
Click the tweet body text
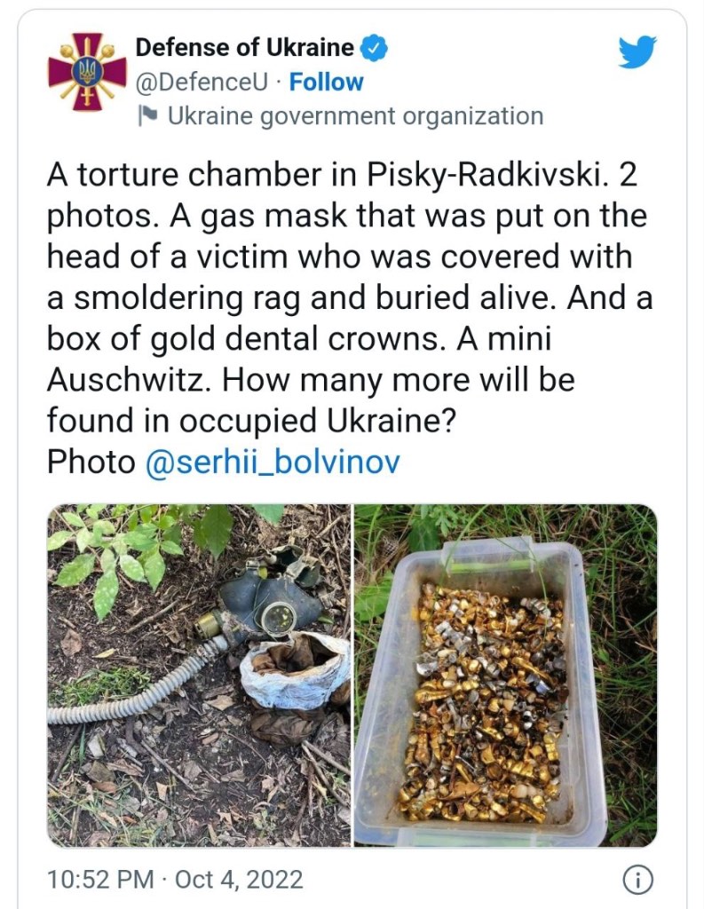(x=351, y=318)
